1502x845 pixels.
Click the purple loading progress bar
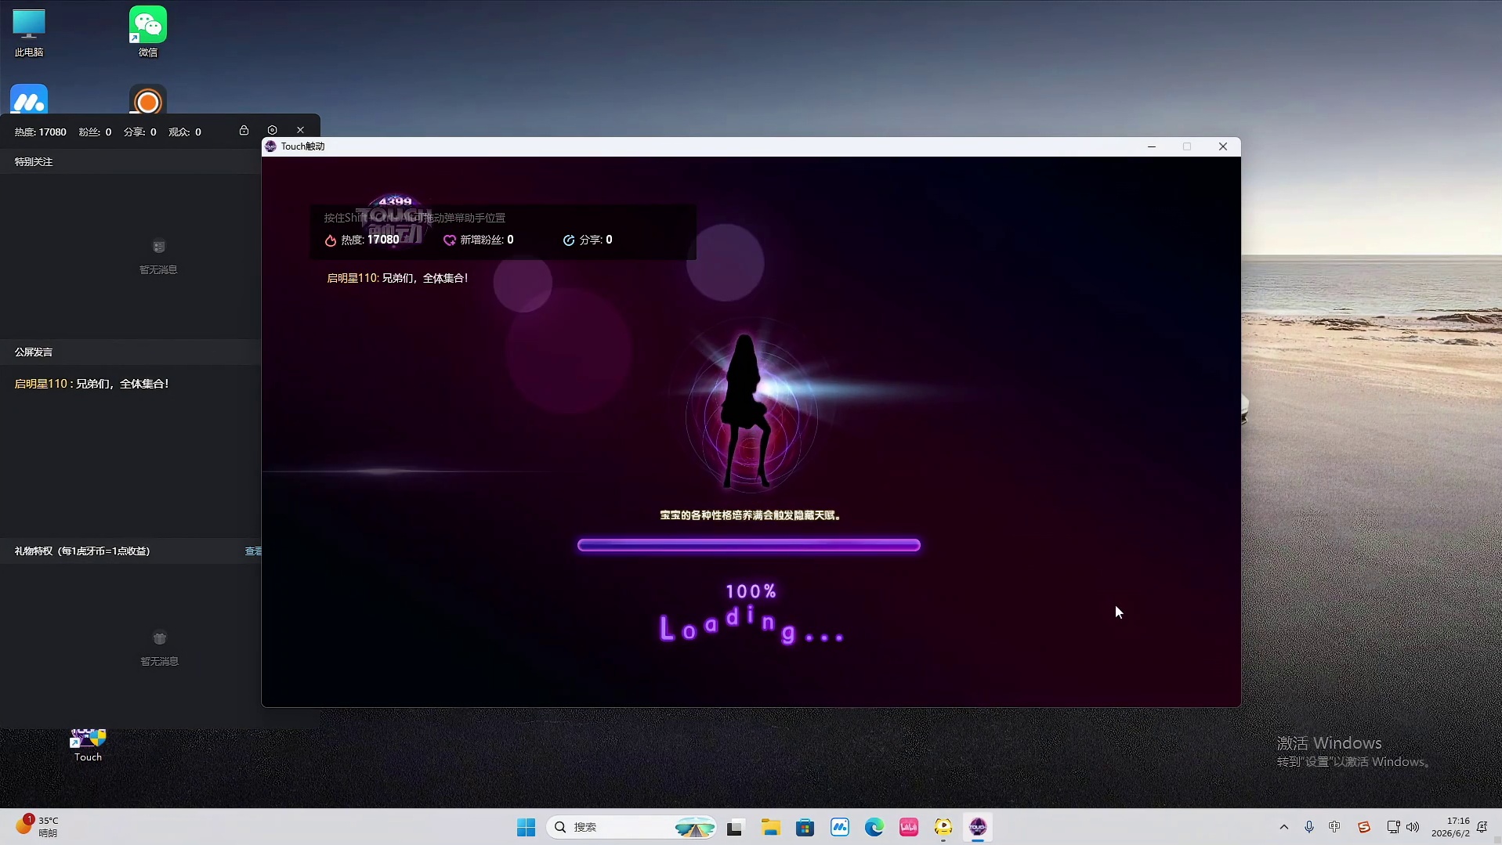point(749,545)
